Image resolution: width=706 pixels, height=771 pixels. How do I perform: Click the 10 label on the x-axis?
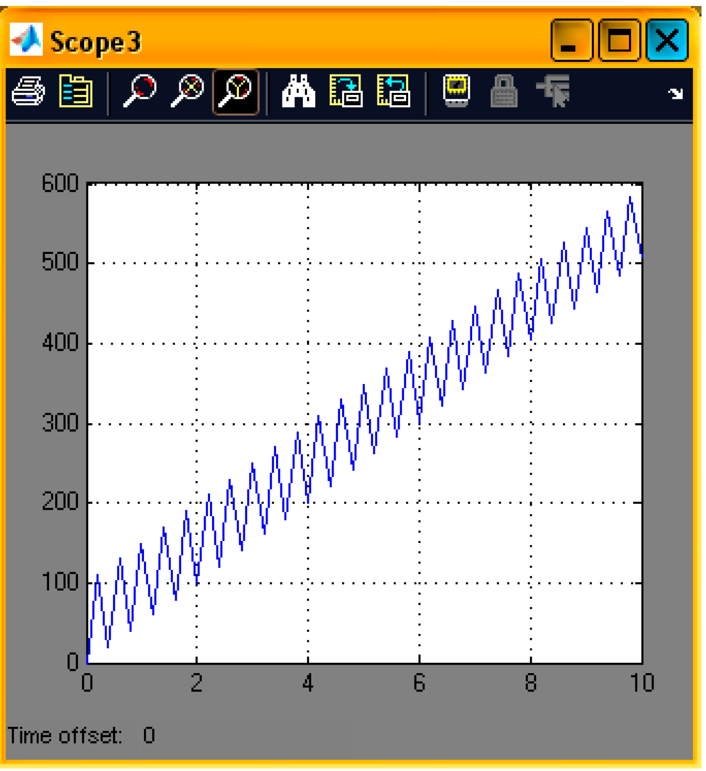642,684
